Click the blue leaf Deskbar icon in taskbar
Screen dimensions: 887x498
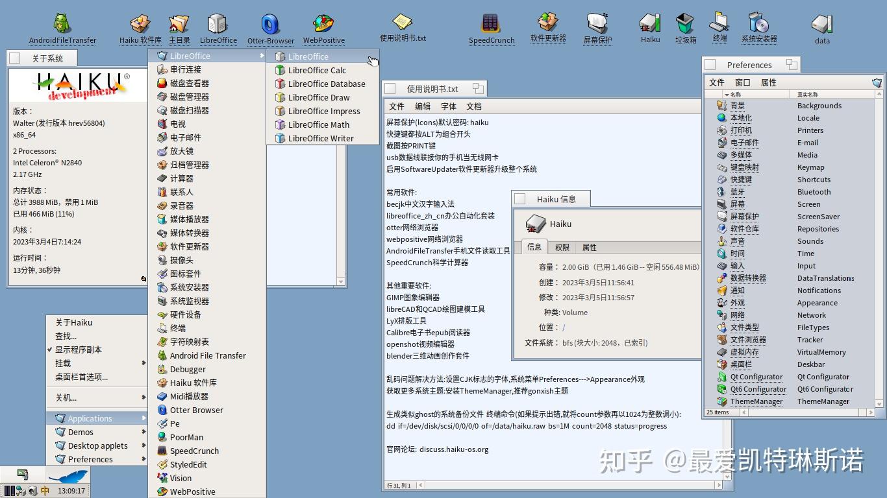[x=68, y=475]
